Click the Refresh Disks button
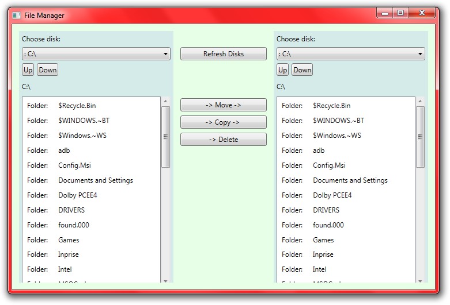 pos(224,54)
